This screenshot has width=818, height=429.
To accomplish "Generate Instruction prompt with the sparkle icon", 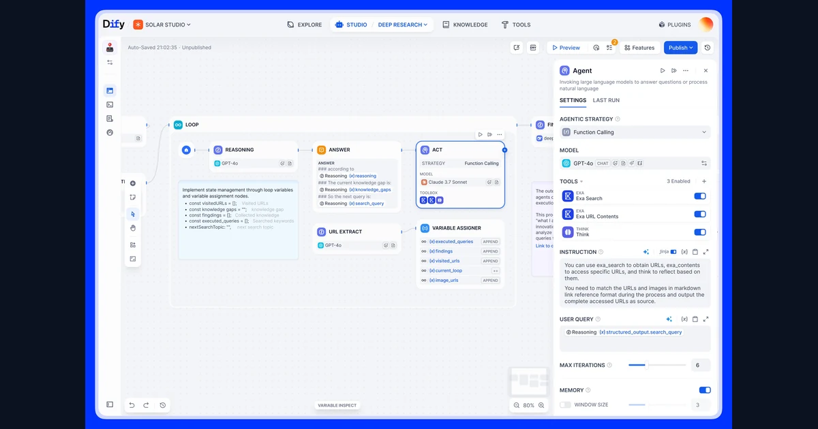I will (x=646, y=252).
